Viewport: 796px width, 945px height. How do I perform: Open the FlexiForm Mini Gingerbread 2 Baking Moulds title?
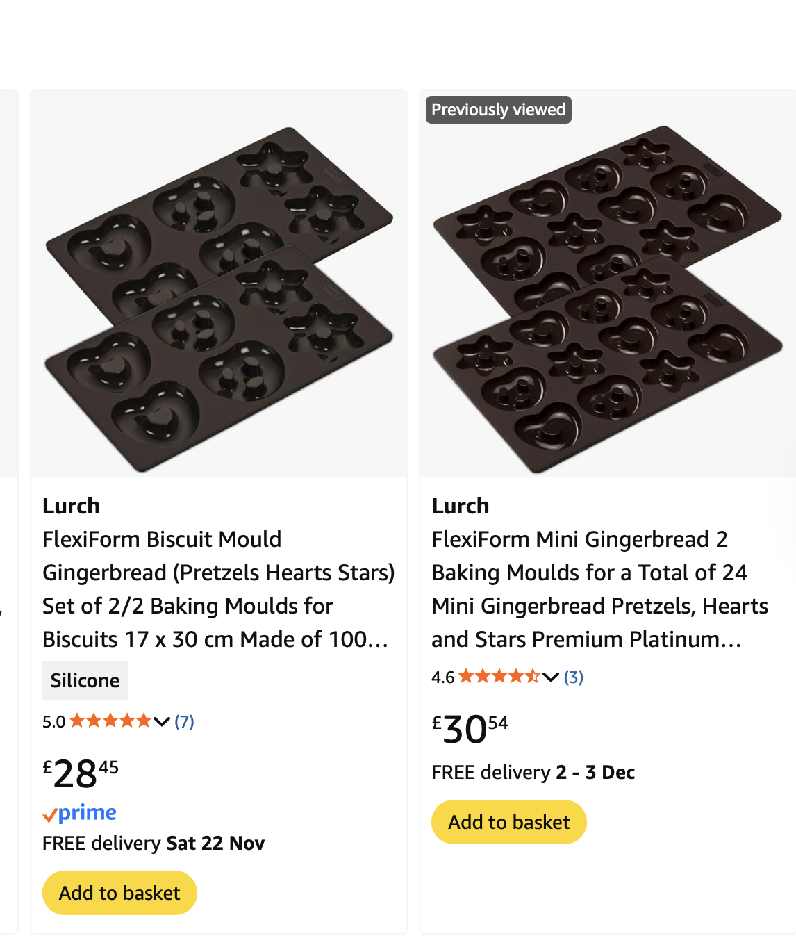(599, 589)
